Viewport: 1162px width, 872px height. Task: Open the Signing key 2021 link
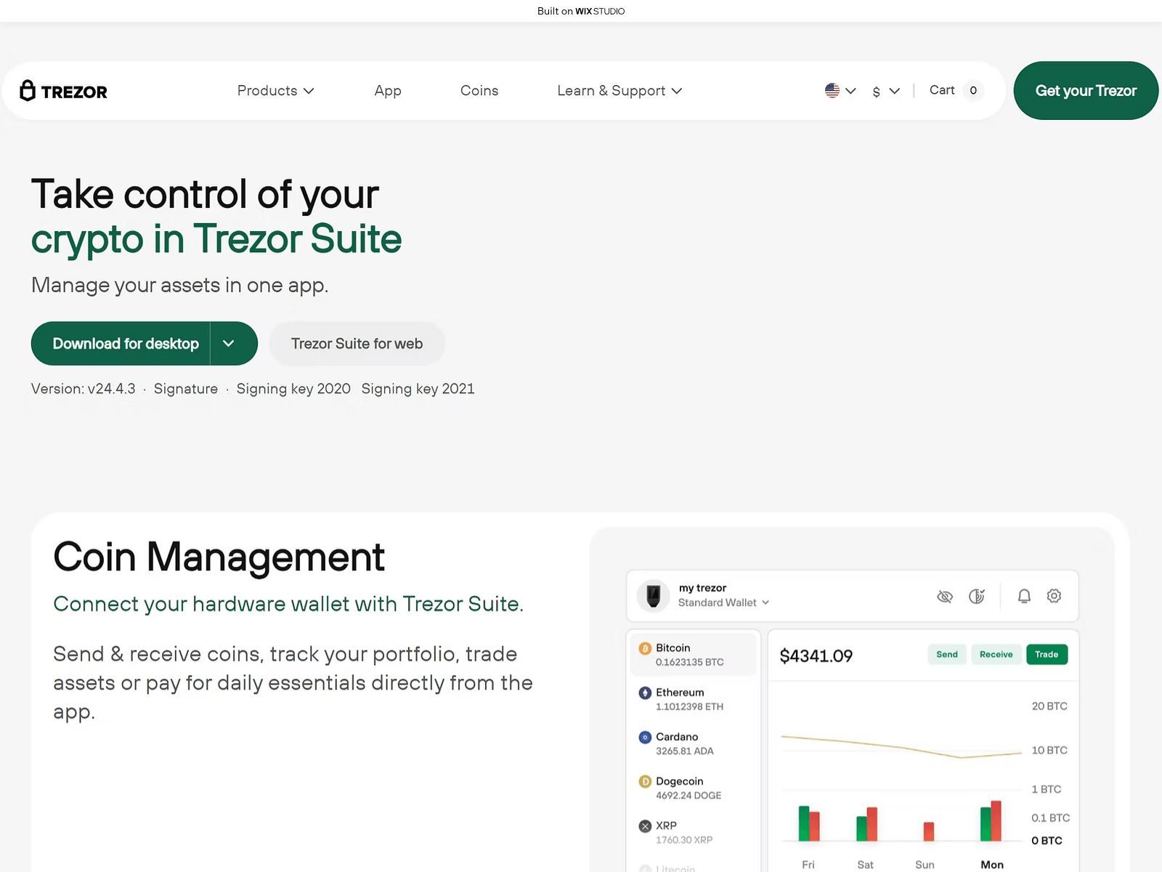coord(418,389)
